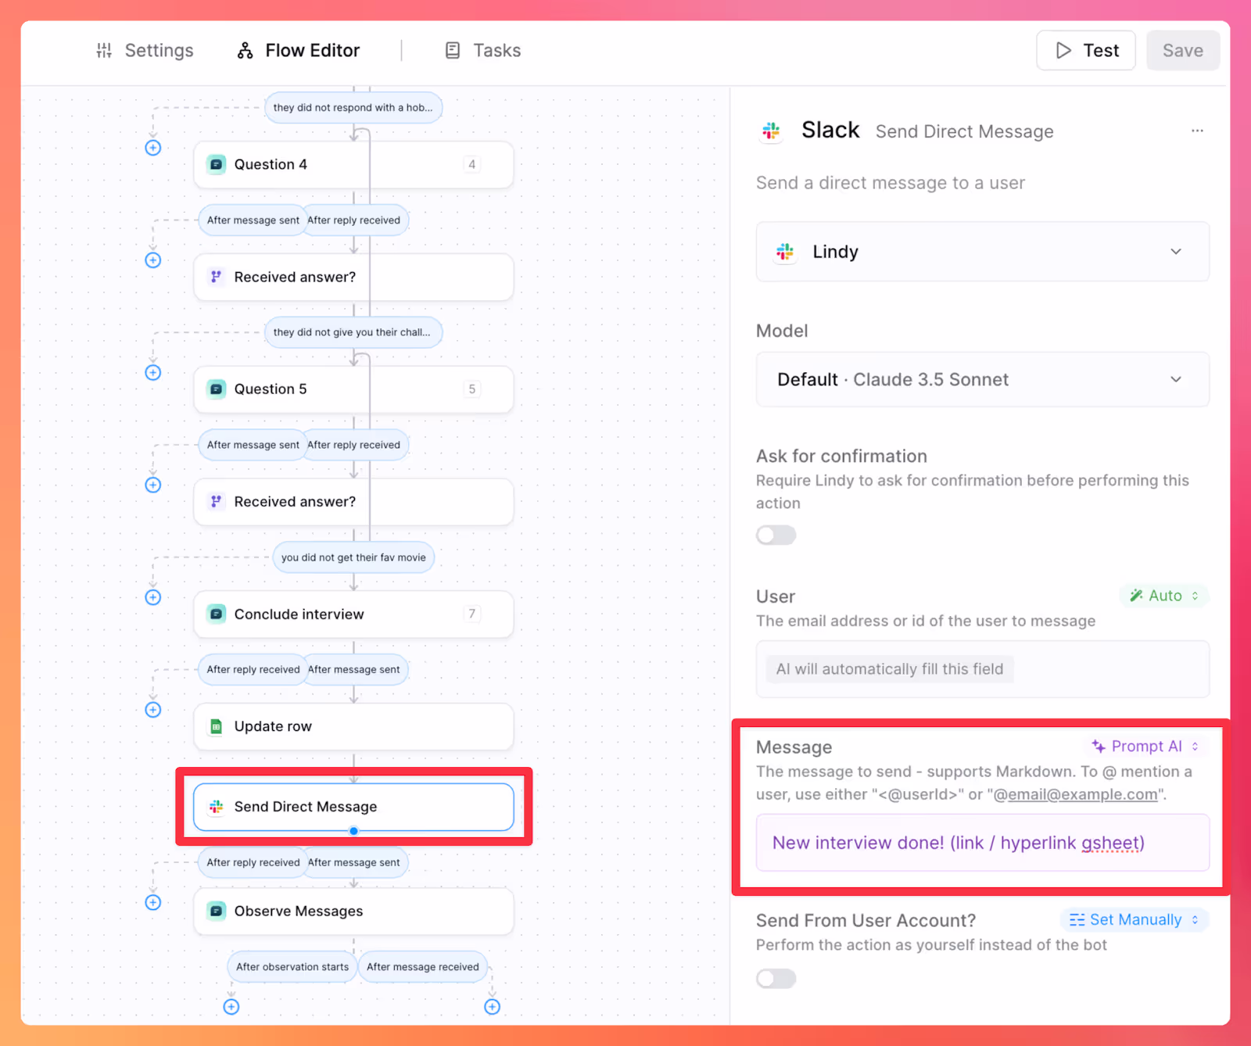This screenshot has width=1251, height=1046.
Task: Click the Tasks list icon
Action: tap(453, 51)
